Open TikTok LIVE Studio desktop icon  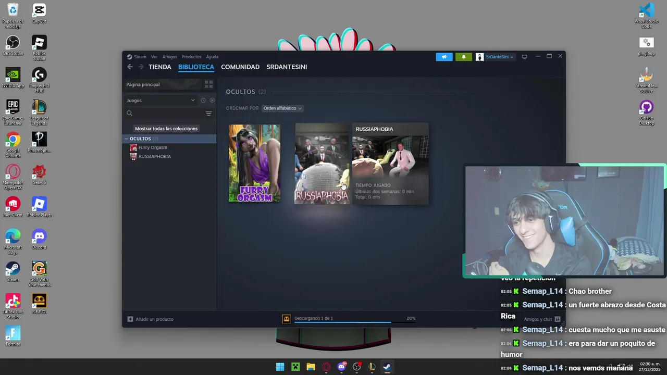click(x=13, y=306)
